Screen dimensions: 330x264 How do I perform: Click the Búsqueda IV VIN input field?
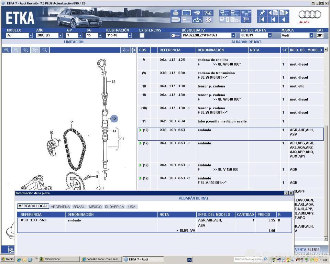pos(206,35)
